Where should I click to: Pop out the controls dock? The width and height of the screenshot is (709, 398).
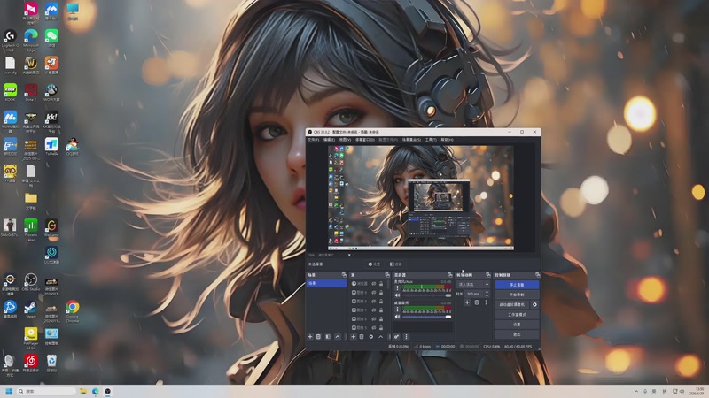[538, 275]
